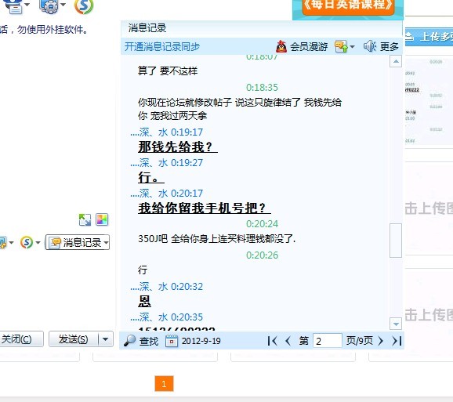Expand the export icon dropdown arrow
This screenshot has width=453, height=402.
coord(352,46)
